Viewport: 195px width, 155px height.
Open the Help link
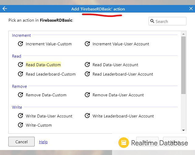click(43, 142)
